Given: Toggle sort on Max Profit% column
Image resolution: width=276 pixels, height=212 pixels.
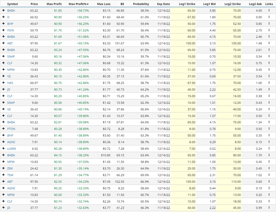Looking at the screenshot, I should (79, 4).
